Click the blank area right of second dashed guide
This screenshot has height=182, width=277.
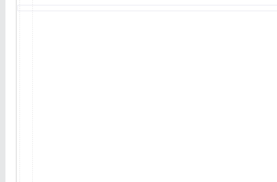(x=155, y=97)
